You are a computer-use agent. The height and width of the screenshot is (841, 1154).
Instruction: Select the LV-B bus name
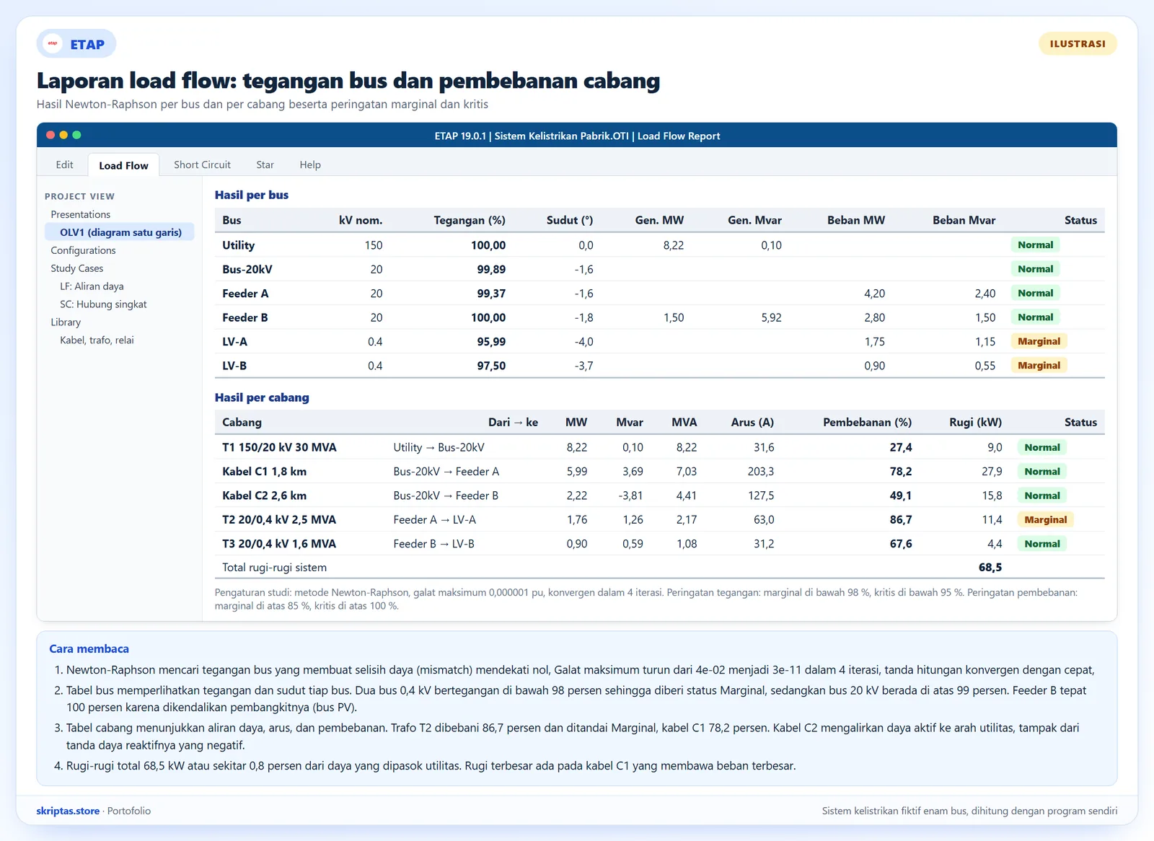pyautogui.click(x=234, y=366)
